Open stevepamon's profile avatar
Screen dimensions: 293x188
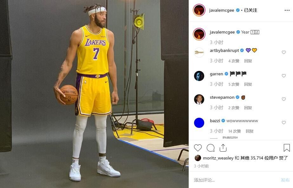(199, 99)
